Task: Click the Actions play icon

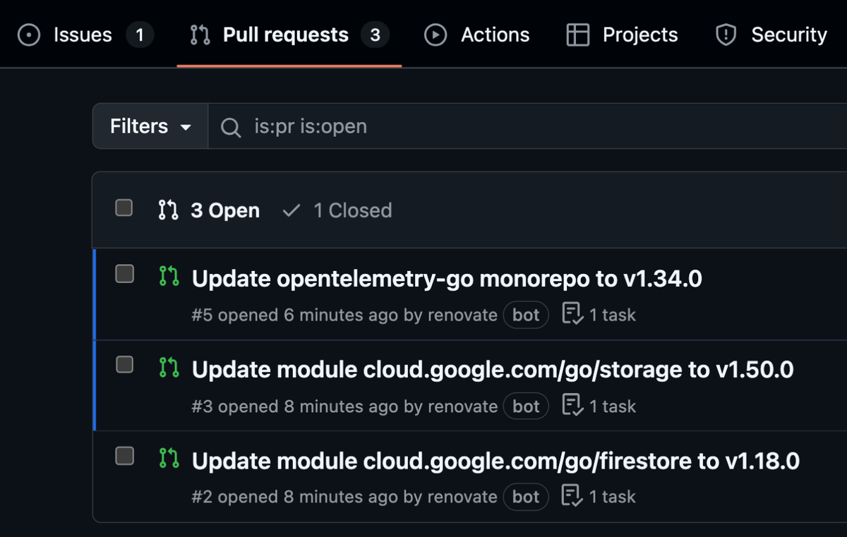Action: (x=435, y=35)
